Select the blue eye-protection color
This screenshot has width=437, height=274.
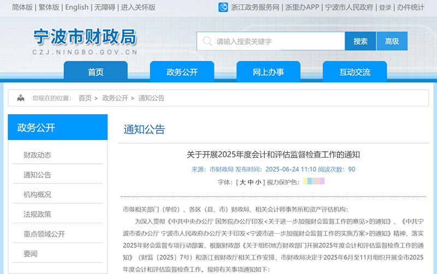coord(309,181)
